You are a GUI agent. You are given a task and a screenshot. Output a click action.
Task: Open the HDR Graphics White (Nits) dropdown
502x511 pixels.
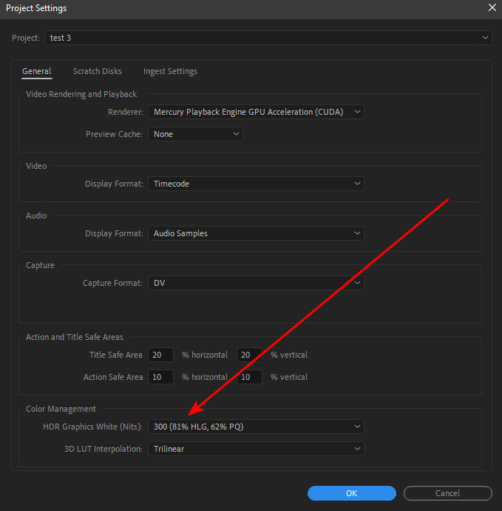(256, 427)
